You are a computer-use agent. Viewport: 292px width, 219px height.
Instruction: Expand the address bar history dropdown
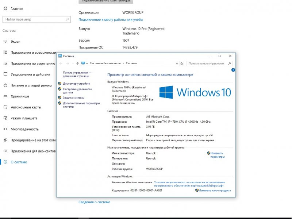(177, 64)
